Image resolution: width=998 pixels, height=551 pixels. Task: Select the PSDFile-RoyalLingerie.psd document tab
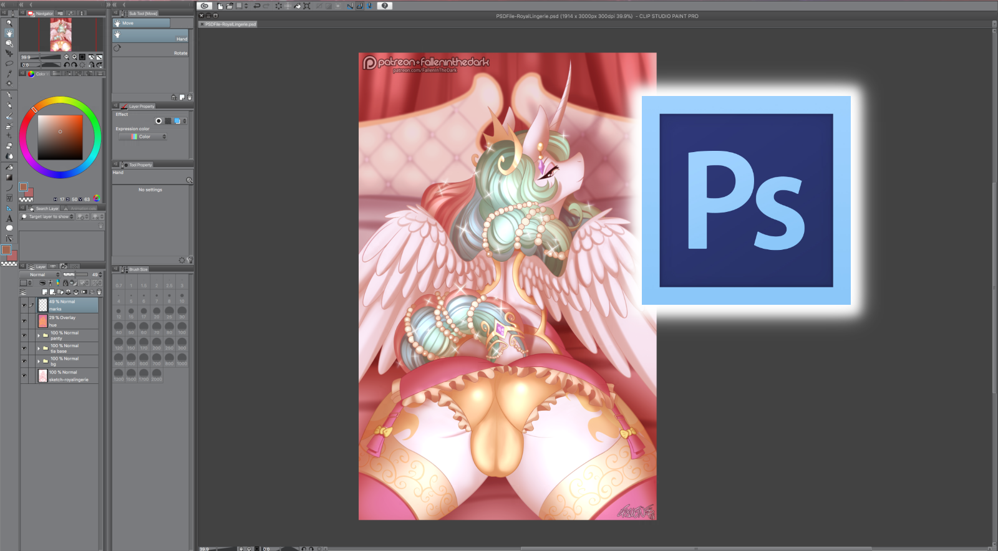(228, 24)
